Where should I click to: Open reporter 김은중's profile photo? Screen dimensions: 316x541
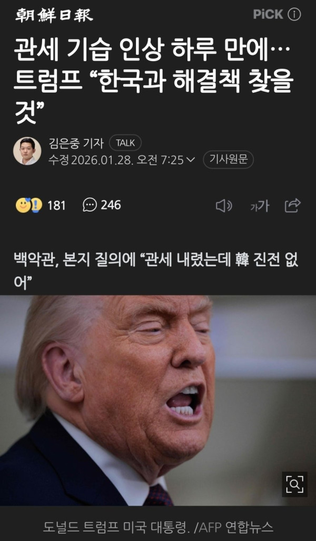pos(27,151)
